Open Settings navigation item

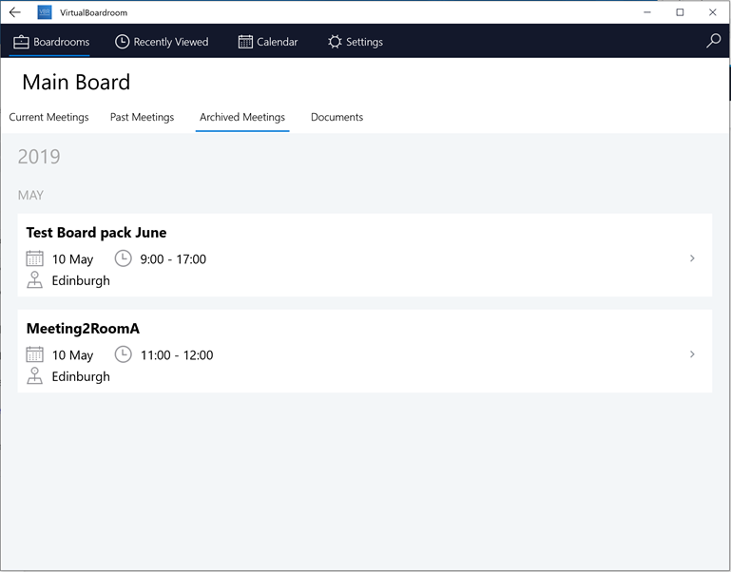click(356, 42)
